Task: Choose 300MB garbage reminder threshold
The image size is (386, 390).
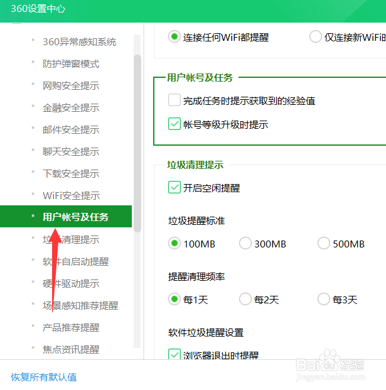Action: point(245,243)
